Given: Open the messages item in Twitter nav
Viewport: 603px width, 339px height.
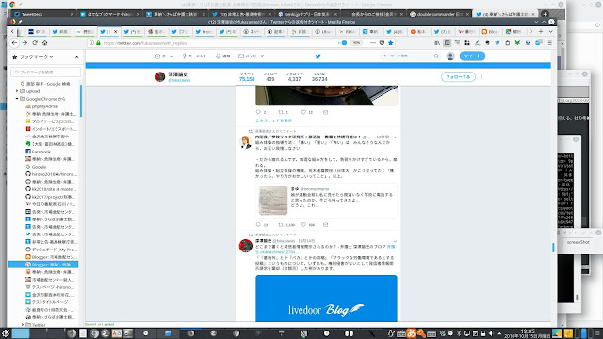Looking at the screenshot, I should (252, 56).
